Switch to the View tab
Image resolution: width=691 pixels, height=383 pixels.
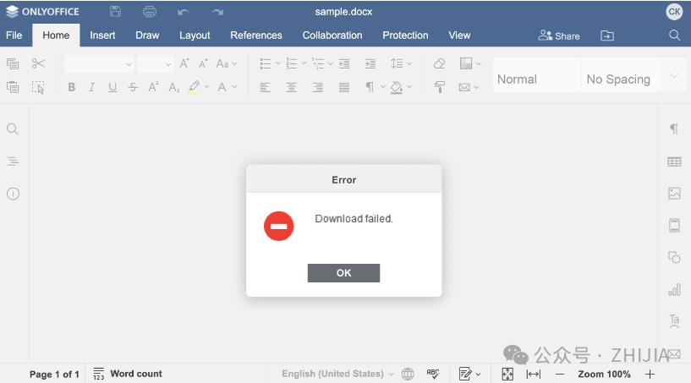coord(459,36)
